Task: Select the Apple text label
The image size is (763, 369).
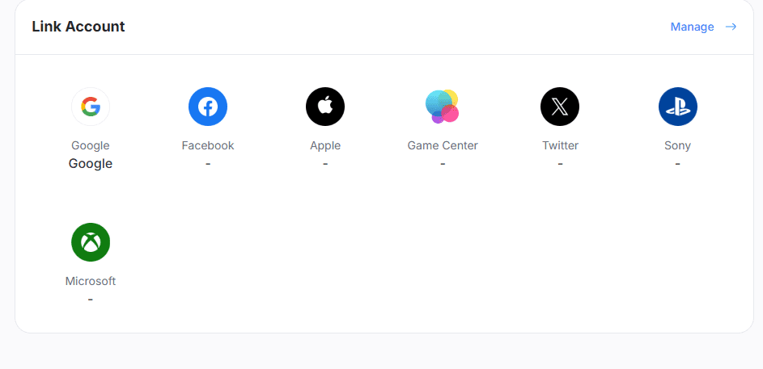Action: 325,145
